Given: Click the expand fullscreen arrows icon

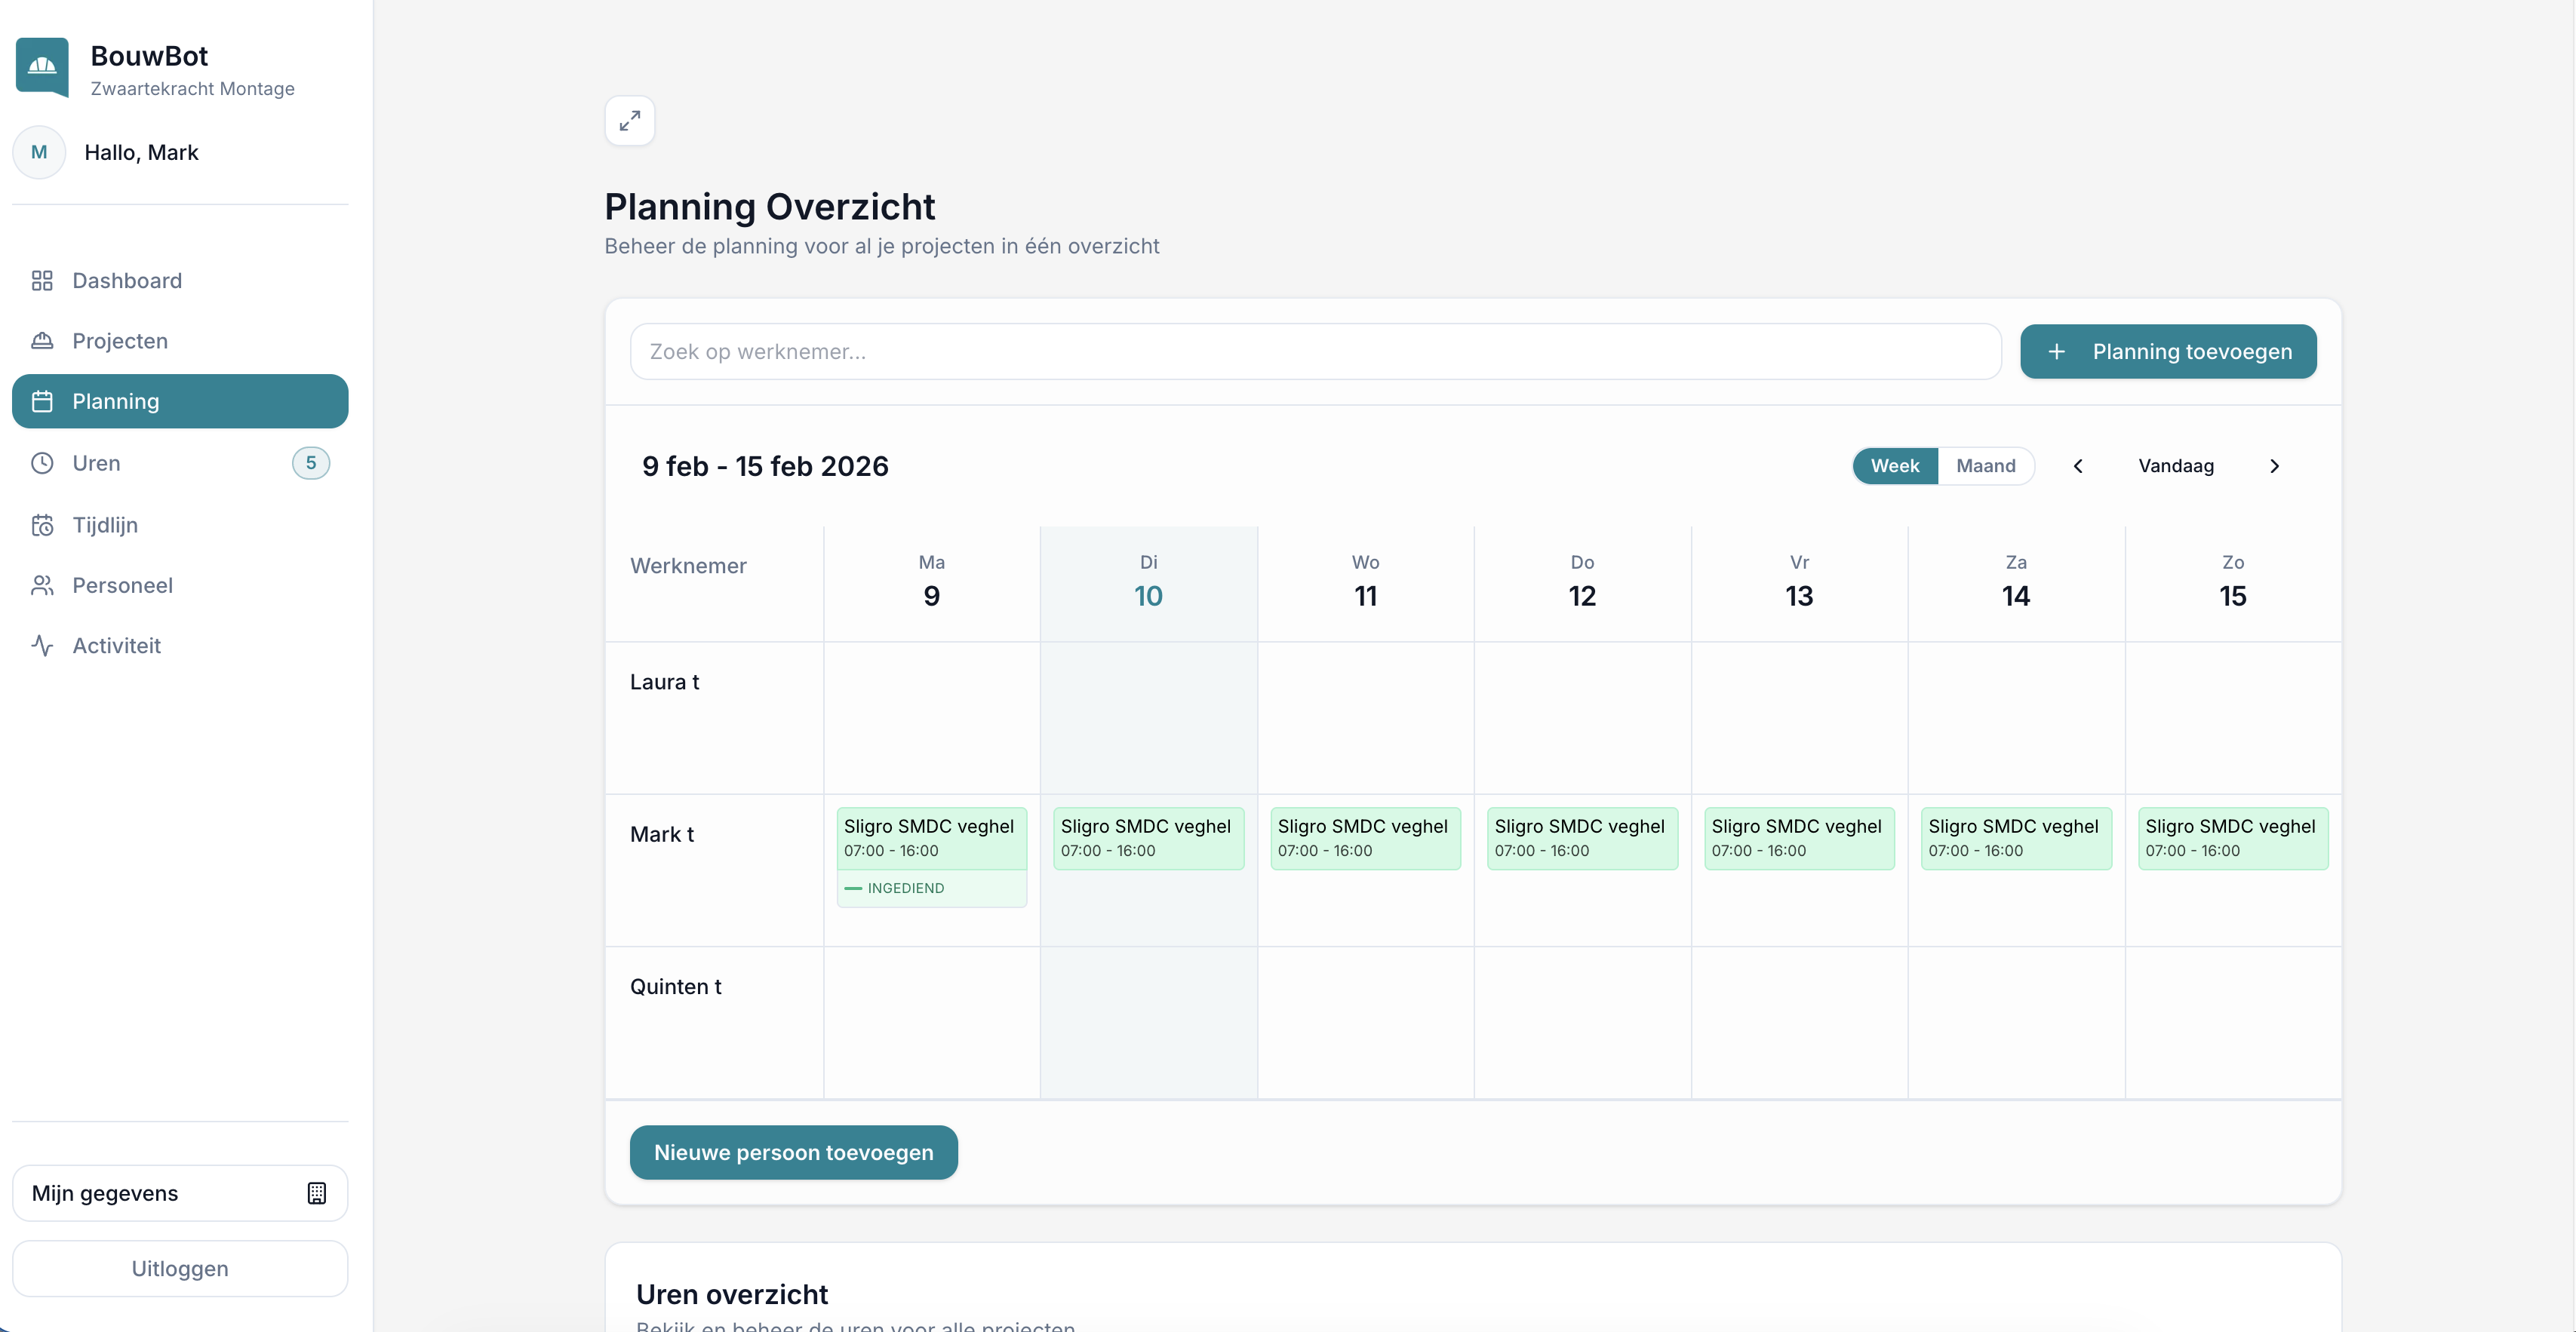Looking at the screenshot, I should [629, 121].
